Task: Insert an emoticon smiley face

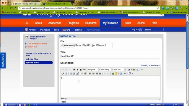Action: click(x=116, y=74)
